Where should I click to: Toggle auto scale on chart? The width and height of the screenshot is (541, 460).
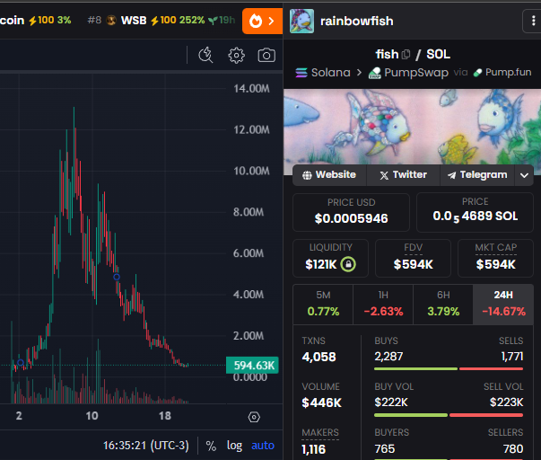[x=263, y=446]
